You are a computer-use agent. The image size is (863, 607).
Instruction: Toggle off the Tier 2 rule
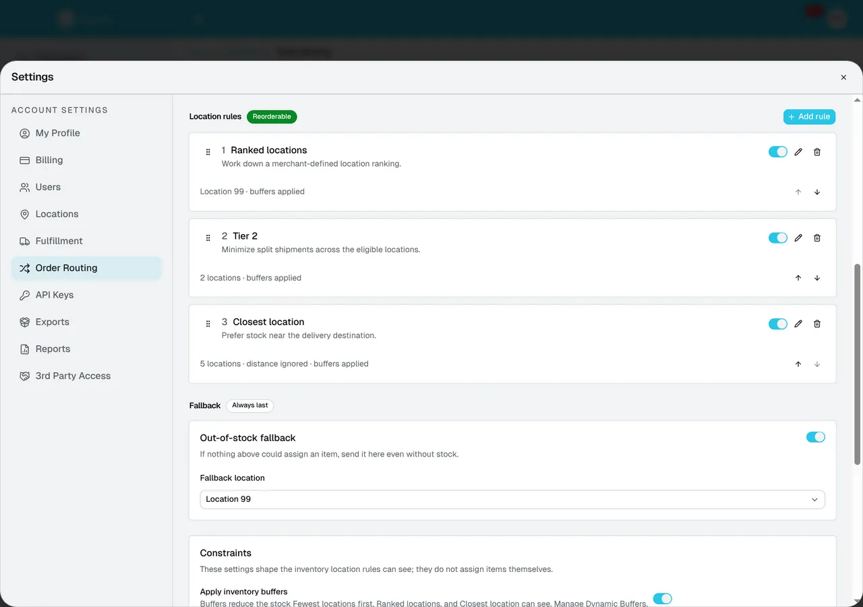pos(778,237)
